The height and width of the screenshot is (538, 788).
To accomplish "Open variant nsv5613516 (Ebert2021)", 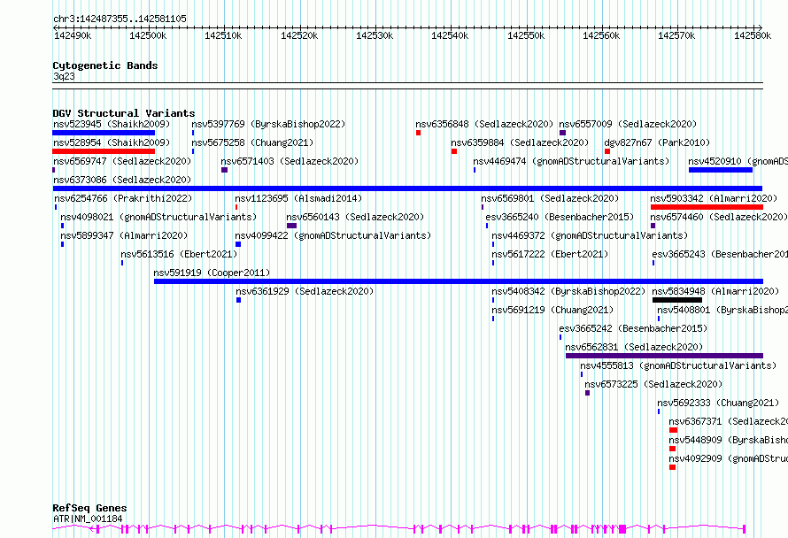I will (179, 254).
